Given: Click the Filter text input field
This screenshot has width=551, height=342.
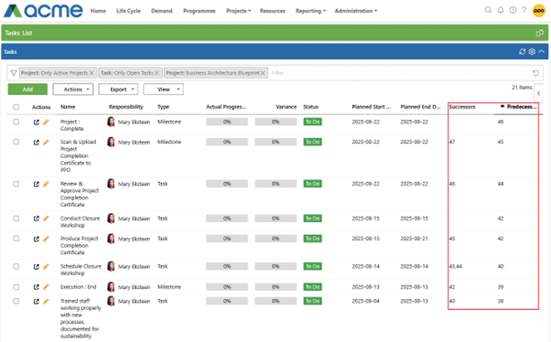Looking at the screenshot, I should click(399, 73).
